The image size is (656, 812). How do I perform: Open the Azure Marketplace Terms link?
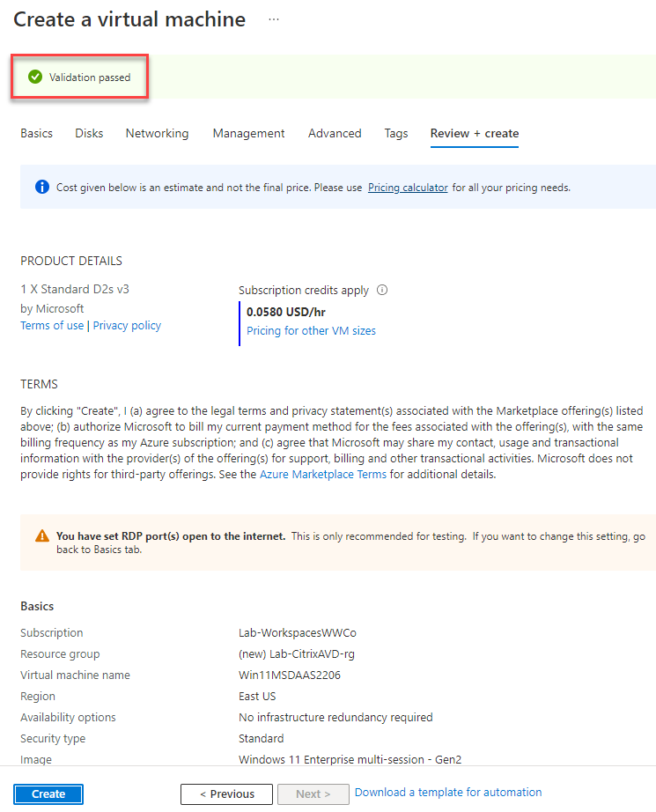coord(323,474)
